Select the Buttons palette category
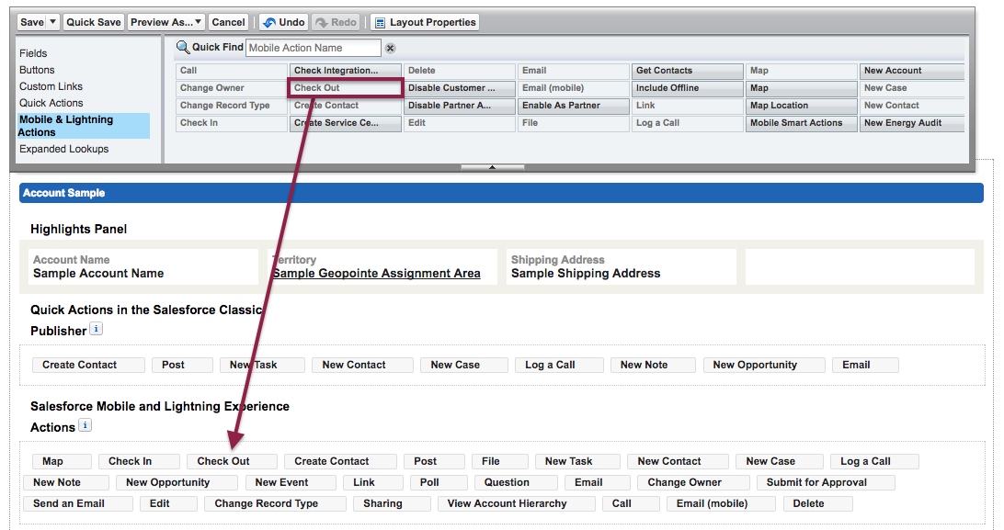 point(37,70)
